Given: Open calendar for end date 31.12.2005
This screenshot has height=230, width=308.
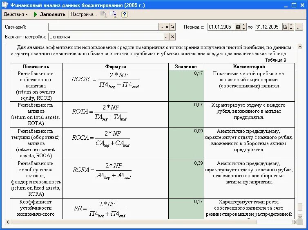Looking at the screenshot, I should [x=285, y=27].
